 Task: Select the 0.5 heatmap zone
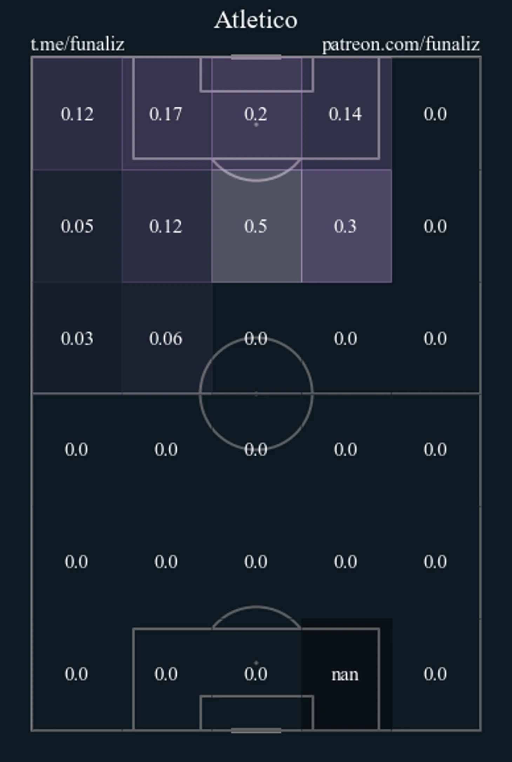[x=256, y=226]
